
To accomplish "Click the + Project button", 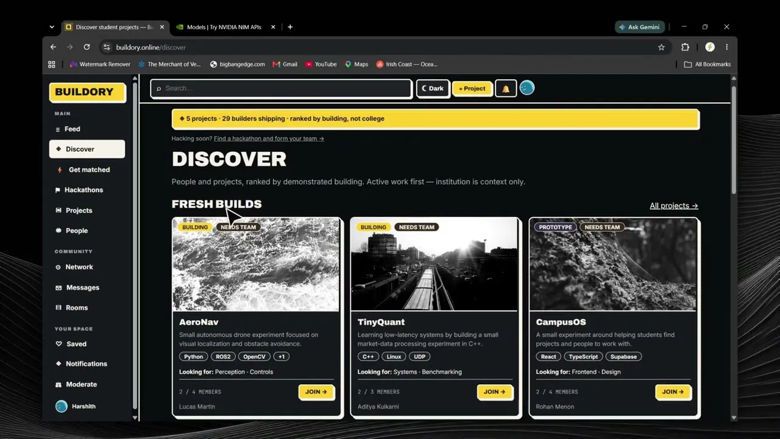I will [x=472, y=88].
